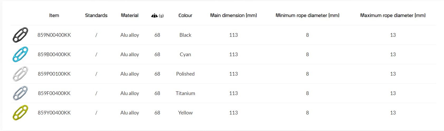444x131 pixels.
Task: Click the Material column header
Action: [130, 15]
